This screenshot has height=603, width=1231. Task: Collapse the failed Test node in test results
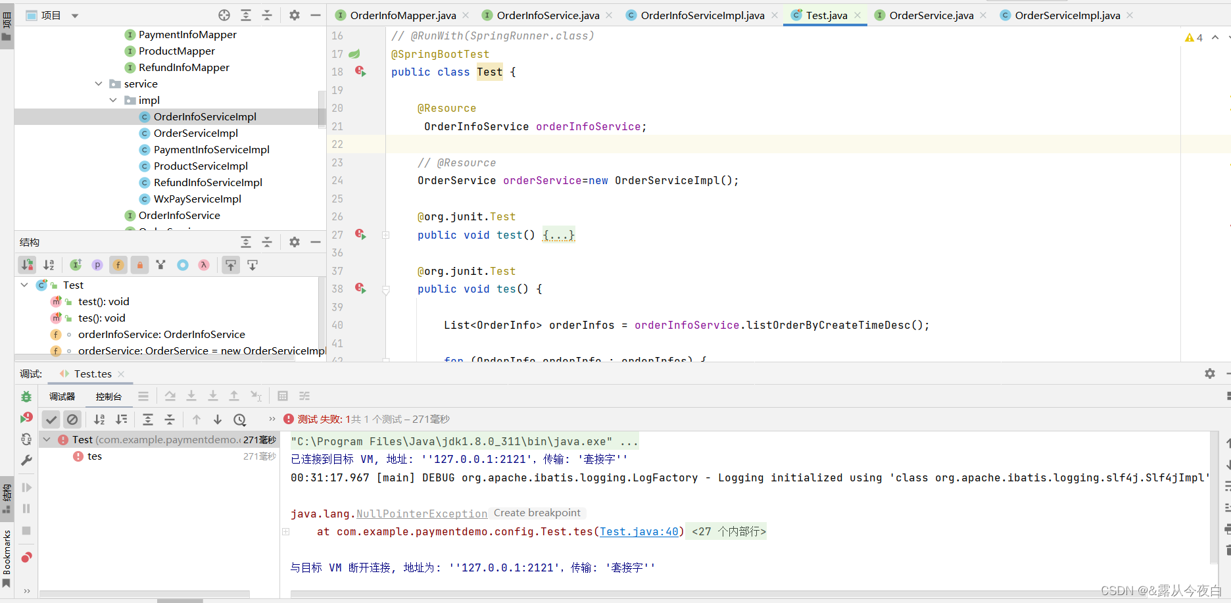[x=46, y=439]
